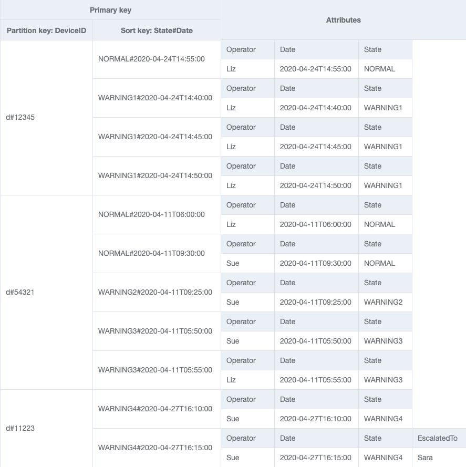The width and height of the screenshot is (466, 467).
Task: Select the Sort key: State#Date header cell
Action: tap(156, 30)
